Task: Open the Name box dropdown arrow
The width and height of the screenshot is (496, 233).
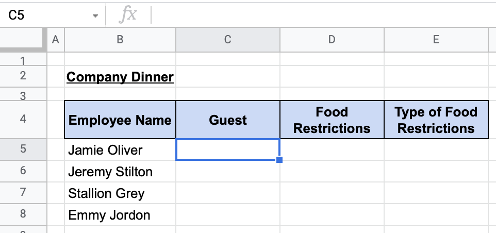Action: tap(95, 16)
